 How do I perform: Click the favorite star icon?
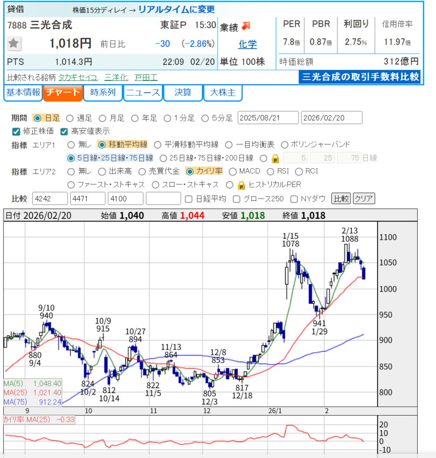tap(14, 43)
